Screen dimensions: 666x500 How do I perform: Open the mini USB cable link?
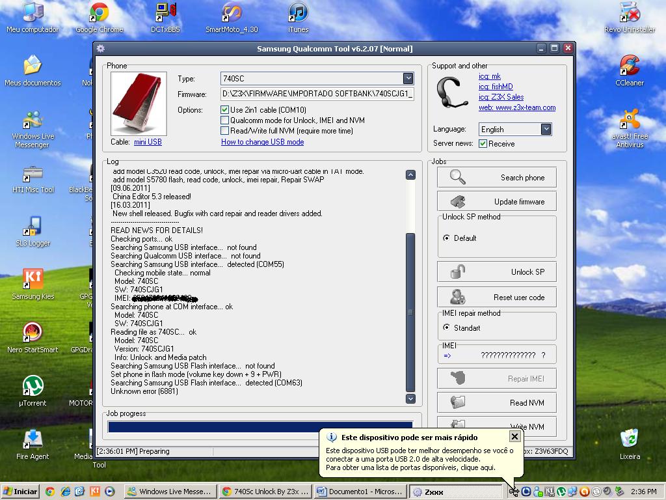point(148,142)
